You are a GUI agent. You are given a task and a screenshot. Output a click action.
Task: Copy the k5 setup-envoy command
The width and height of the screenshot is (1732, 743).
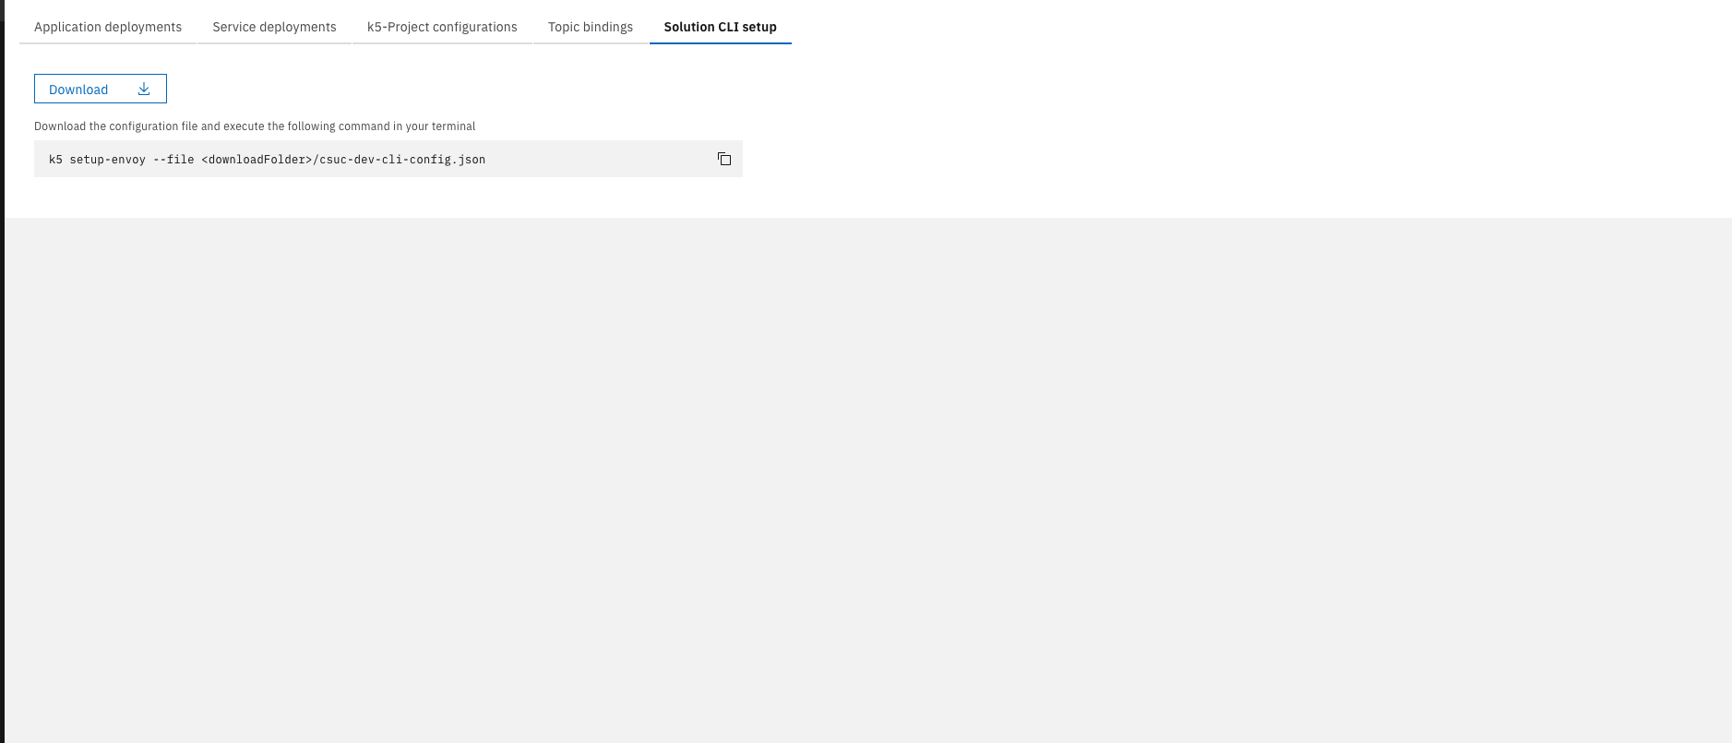[724, 159]
